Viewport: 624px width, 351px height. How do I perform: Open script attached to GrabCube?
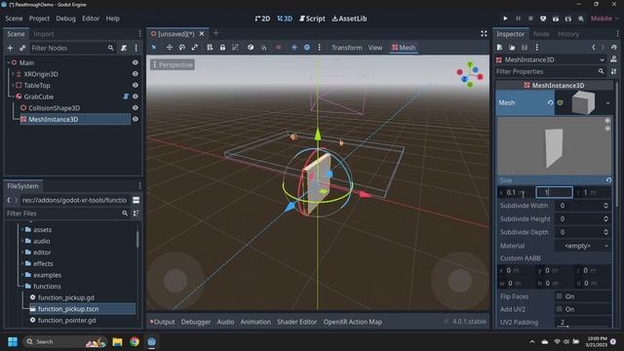[x=126, y=97]
